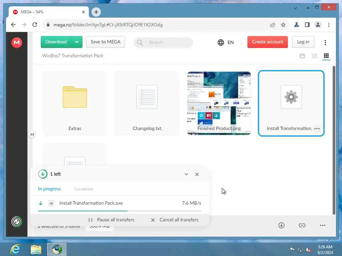Viewport: 342px width, 256px height.
Task: Click the circular download status icon
Action: tap(43, 174)
